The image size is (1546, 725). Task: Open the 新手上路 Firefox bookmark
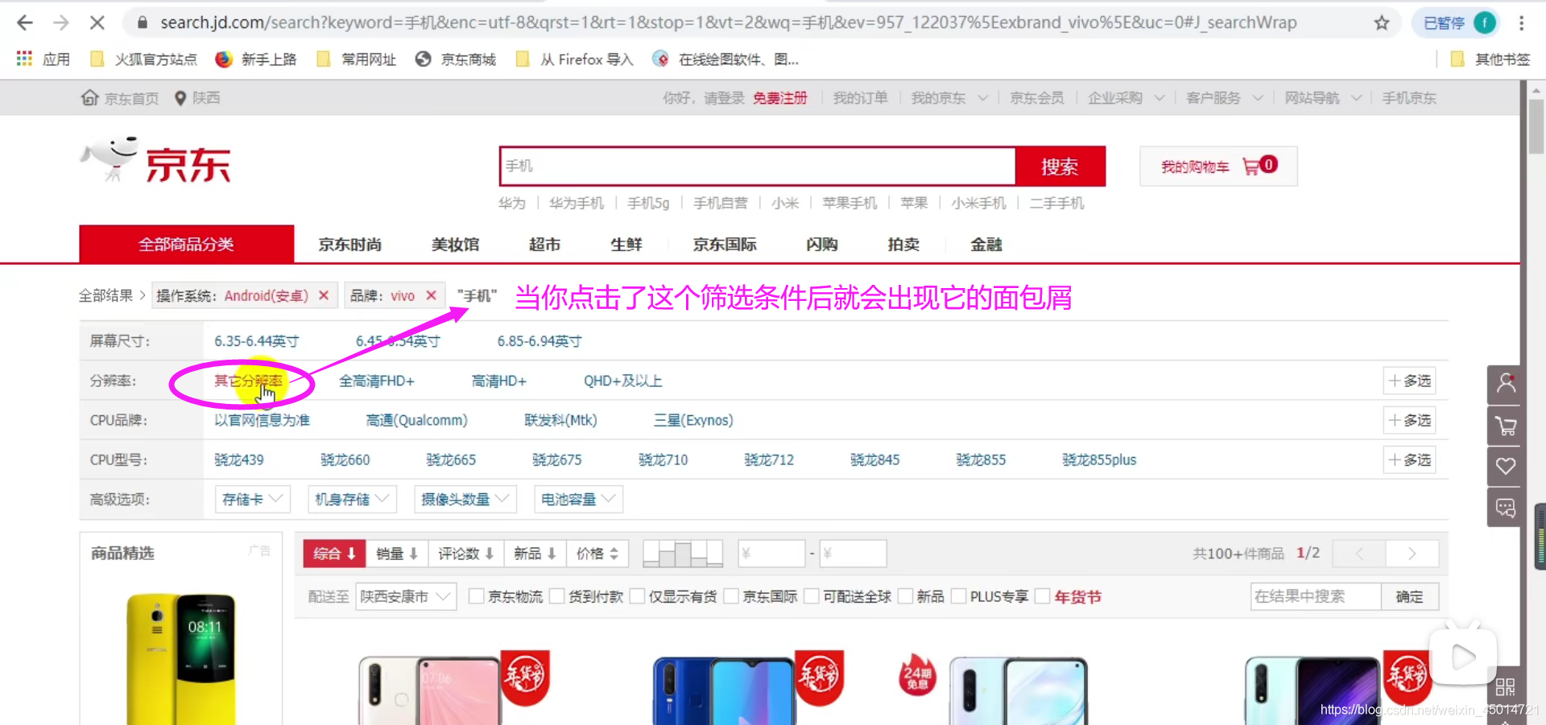(256, 60)
